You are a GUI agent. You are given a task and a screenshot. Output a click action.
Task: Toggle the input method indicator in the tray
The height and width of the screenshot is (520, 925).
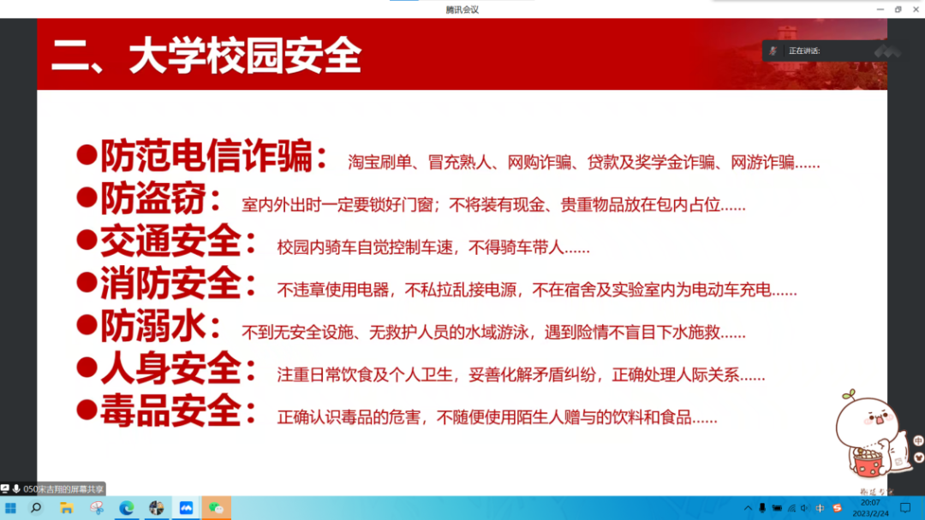818,508
